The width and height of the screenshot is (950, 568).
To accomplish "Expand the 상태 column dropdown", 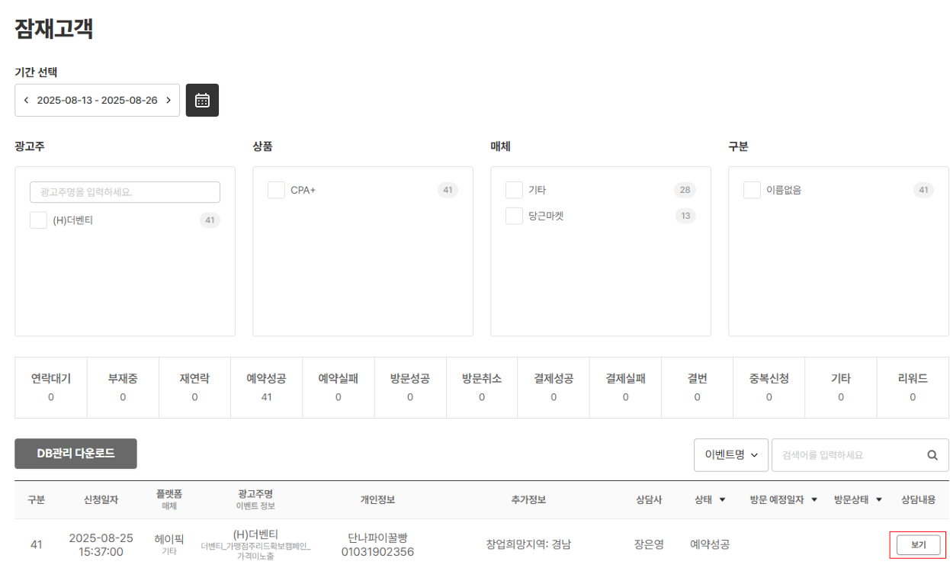I will coord(710,499).
